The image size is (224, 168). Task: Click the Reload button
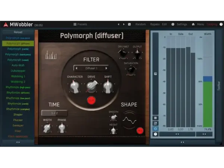[18, 32]
